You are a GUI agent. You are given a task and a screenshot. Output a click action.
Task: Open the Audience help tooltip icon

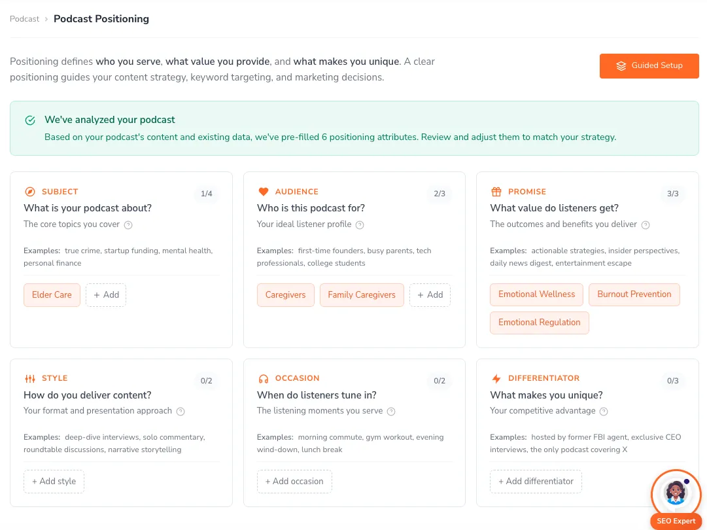click(x=359, y=224)
